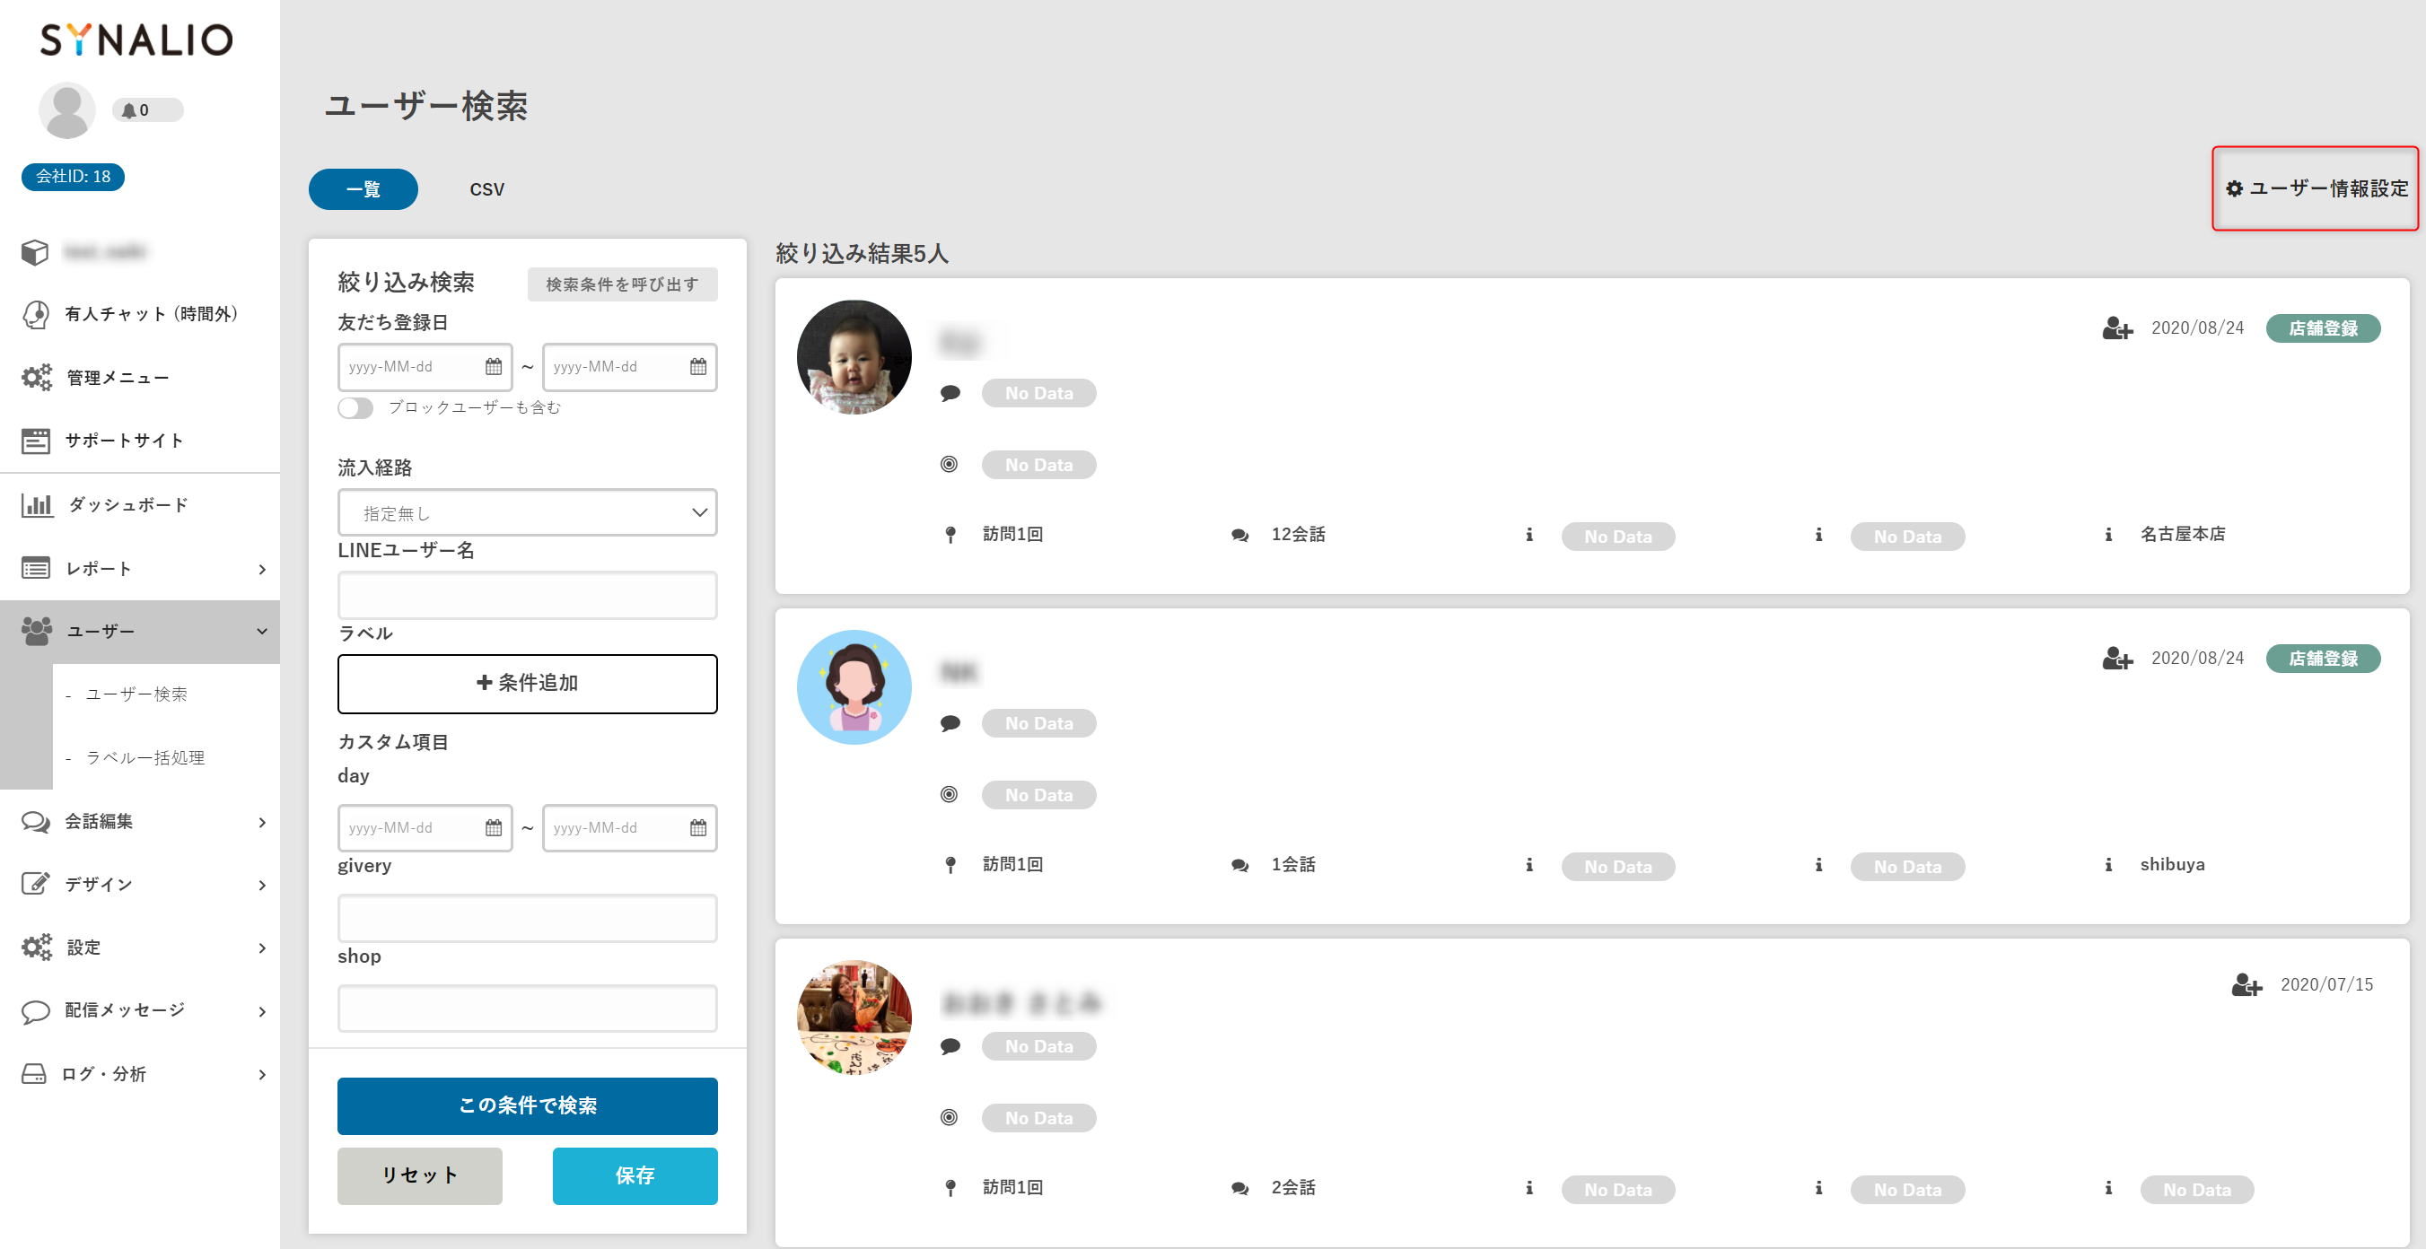Switch to the CSV tab

[x=486, y=189]
